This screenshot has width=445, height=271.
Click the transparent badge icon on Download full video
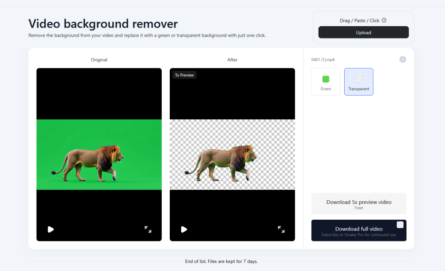coord(400,224)
